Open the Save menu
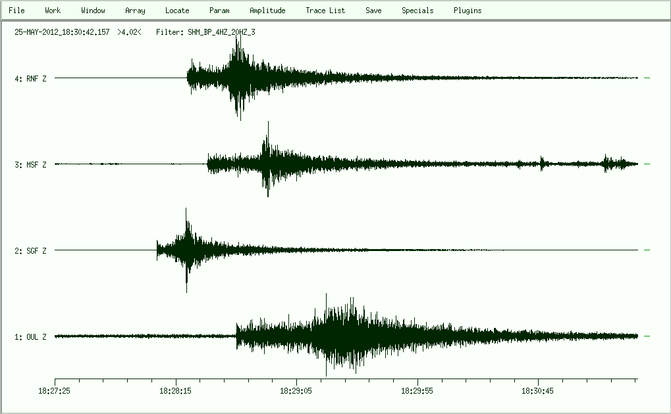Image resolution: width=671 pixels, height=414 pixels. pos(373,11)
